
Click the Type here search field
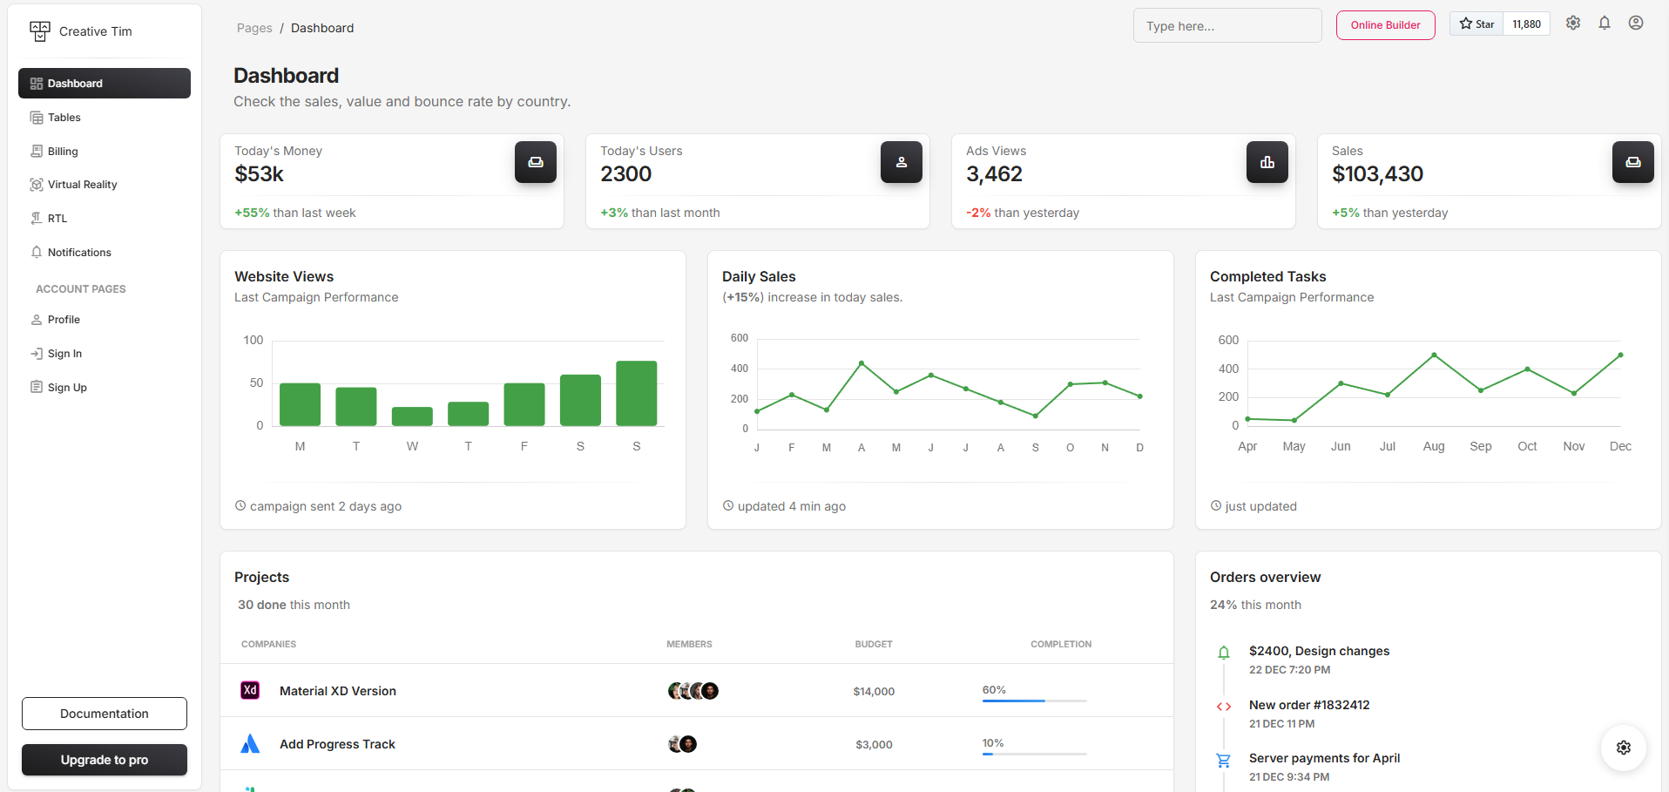click(x=1227, y=26)
